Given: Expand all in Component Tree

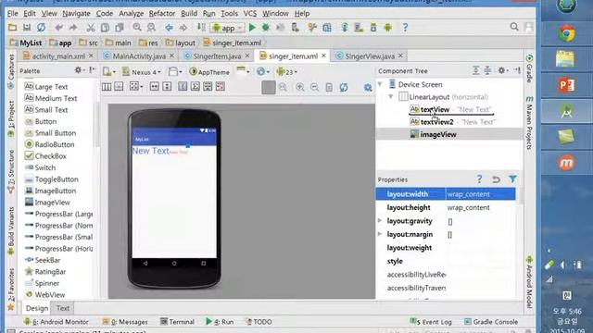Looking at the screenshot, I should pos(475,70).
